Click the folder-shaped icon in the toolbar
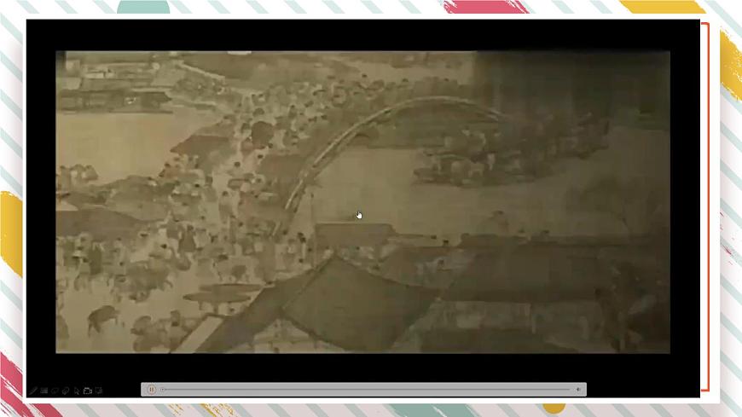Screen dimensions: 742x417 point(88,391)
